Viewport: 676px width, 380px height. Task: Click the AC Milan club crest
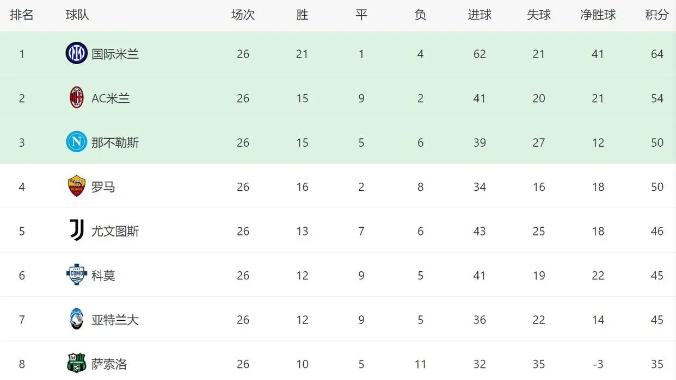coord(76,98)
